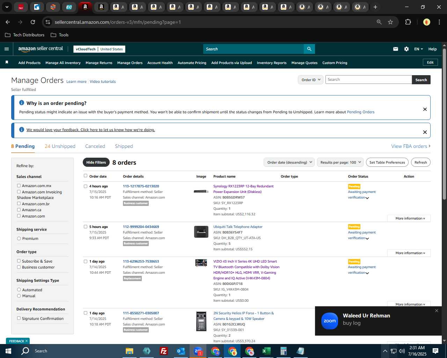Click the Refresh orders button
447x358 pixels.
click(x=421, y=162)
